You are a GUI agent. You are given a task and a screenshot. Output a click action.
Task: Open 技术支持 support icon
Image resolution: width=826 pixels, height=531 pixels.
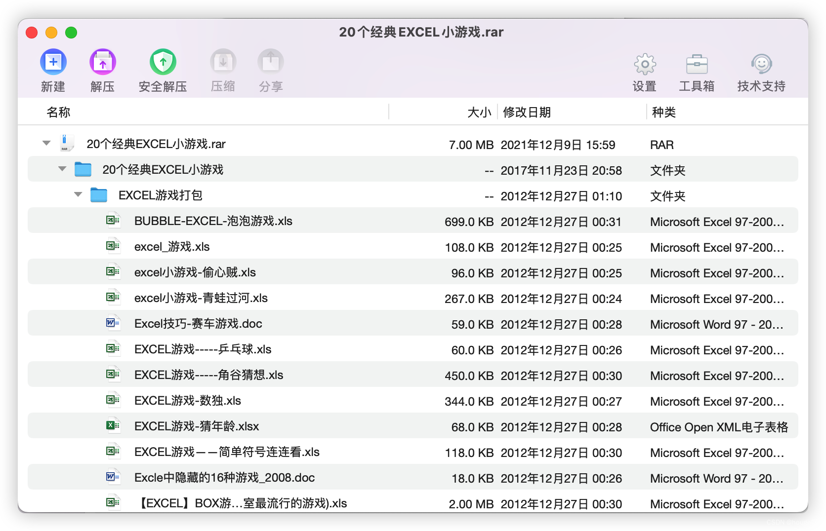click(x=761, y=64)
